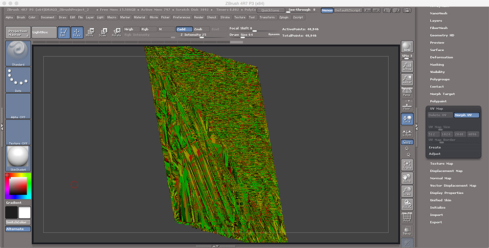Activate the Draw mode icon
Screen dimensions: 489x248
tap(77, 33)
